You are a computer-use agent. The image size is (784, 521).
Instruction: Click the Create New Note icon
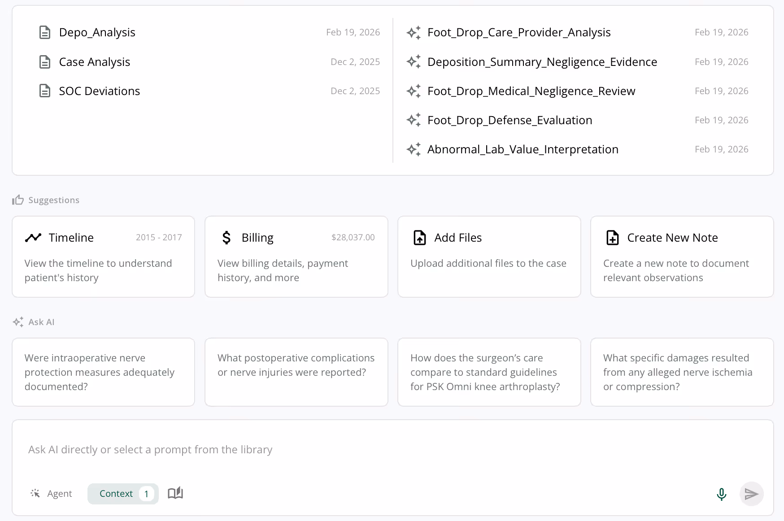[x=612, y=238]
